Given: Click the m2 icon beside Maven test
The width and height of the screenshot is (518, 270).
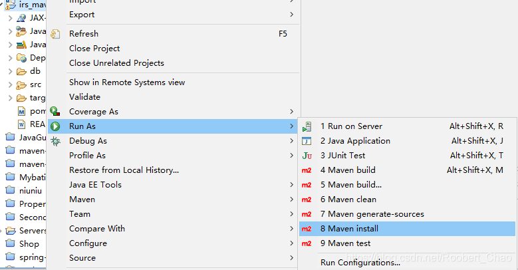Looking at the screenshot, I should 307,243.
